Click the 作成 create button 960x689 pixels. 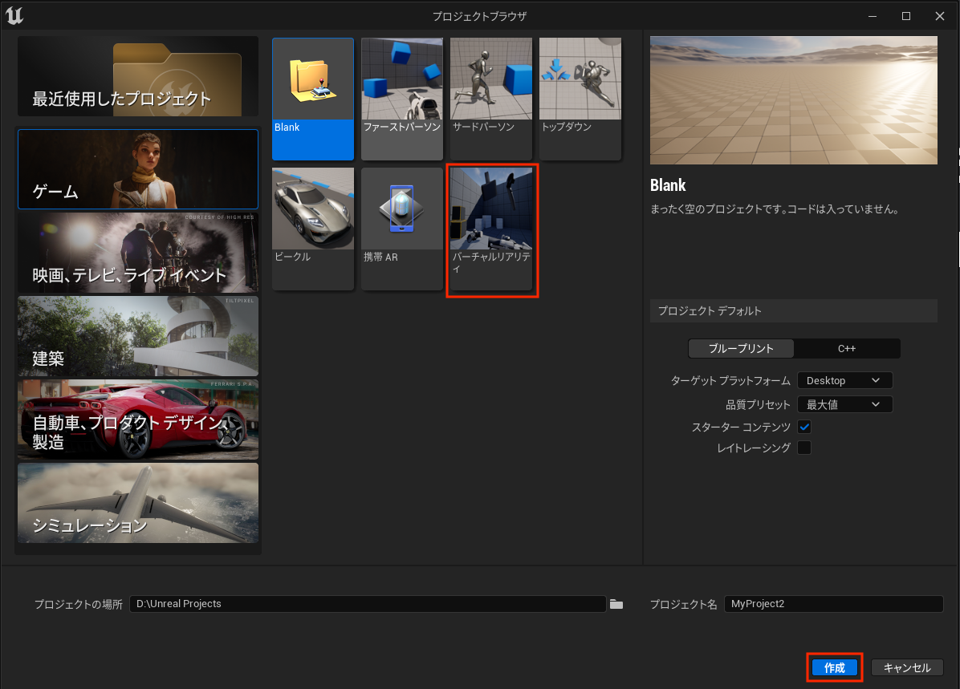[x=835, y=667]
